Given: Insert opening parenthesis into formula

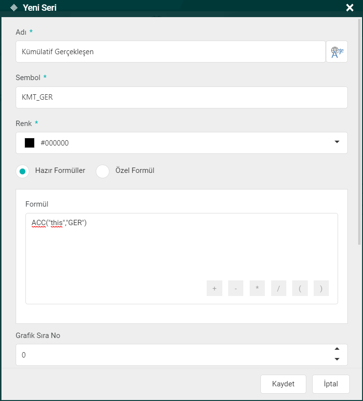Looking at the screenshot, I should 299,288.
